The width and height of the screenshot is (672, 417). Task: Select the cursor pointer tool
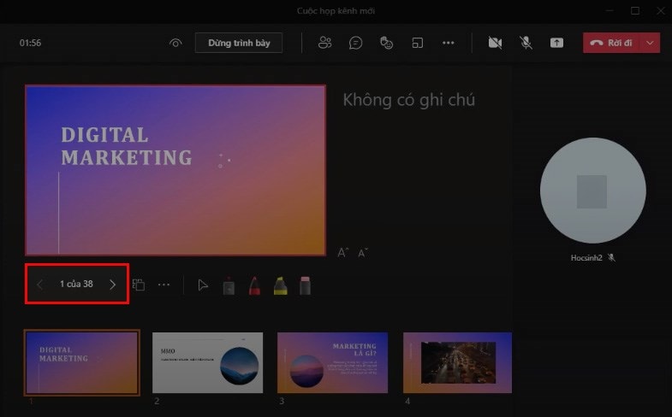click(203, 285)
